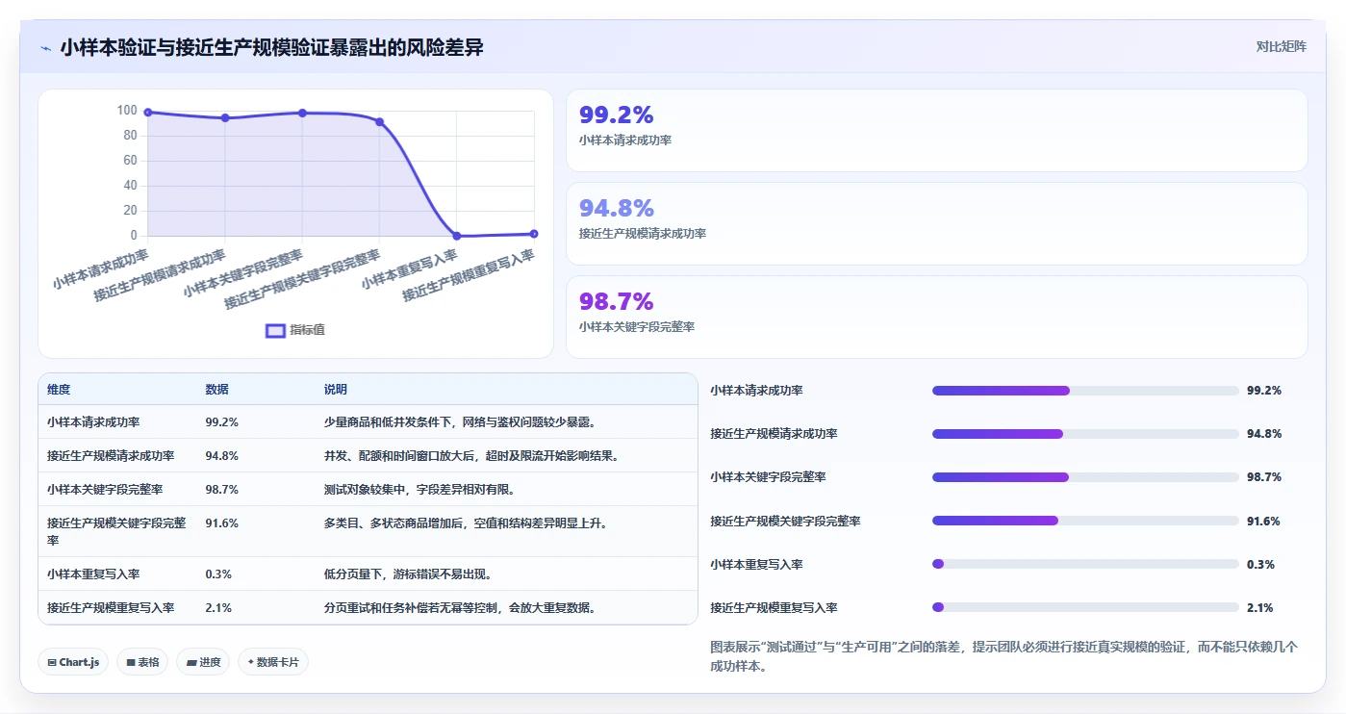Open the 99.2% 小样本请求成功率 card
This screenshot has height=714, width=1346.
pyautogui.click(x=937, y=131)
